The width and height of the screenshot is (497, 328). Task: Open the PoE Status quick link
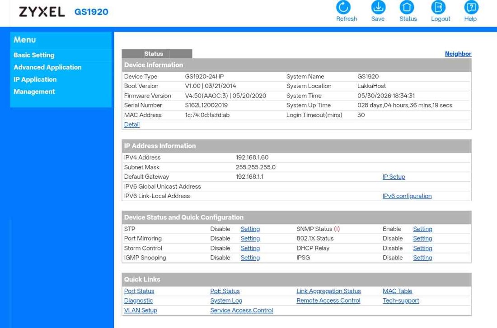pos(225,291)
